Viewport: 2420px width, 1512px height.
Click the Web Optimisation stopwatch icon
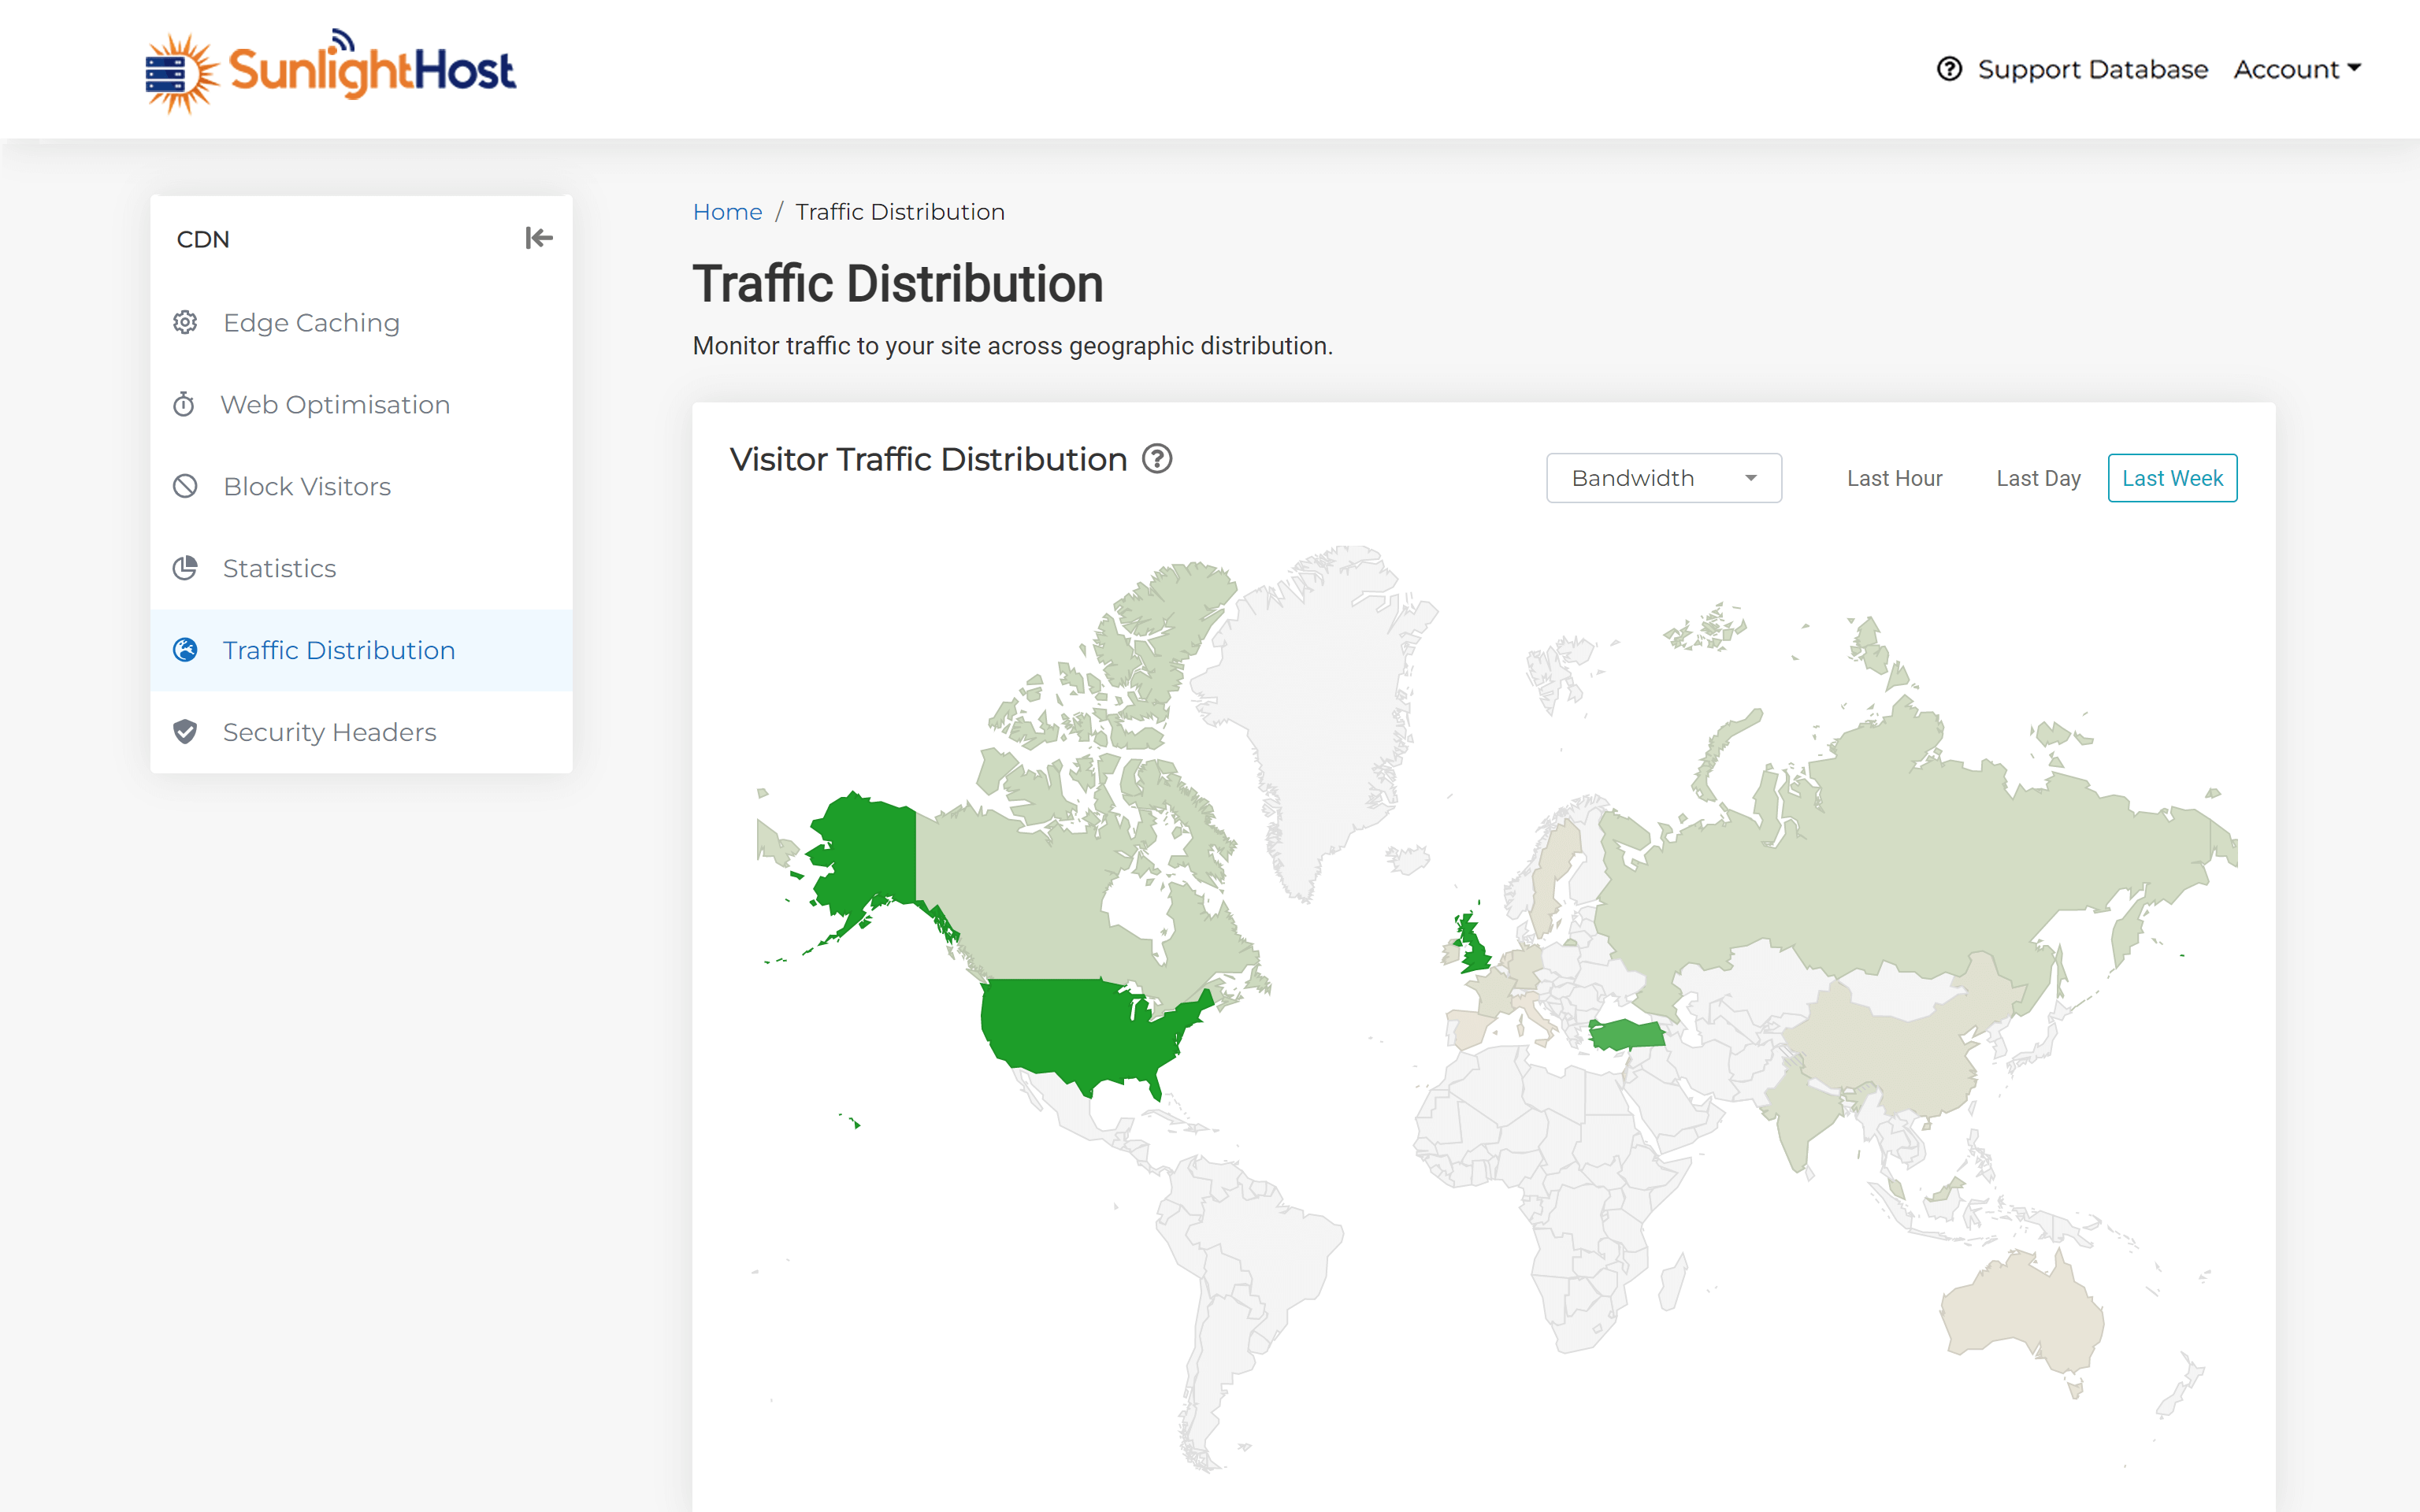[x=184, y=404]
